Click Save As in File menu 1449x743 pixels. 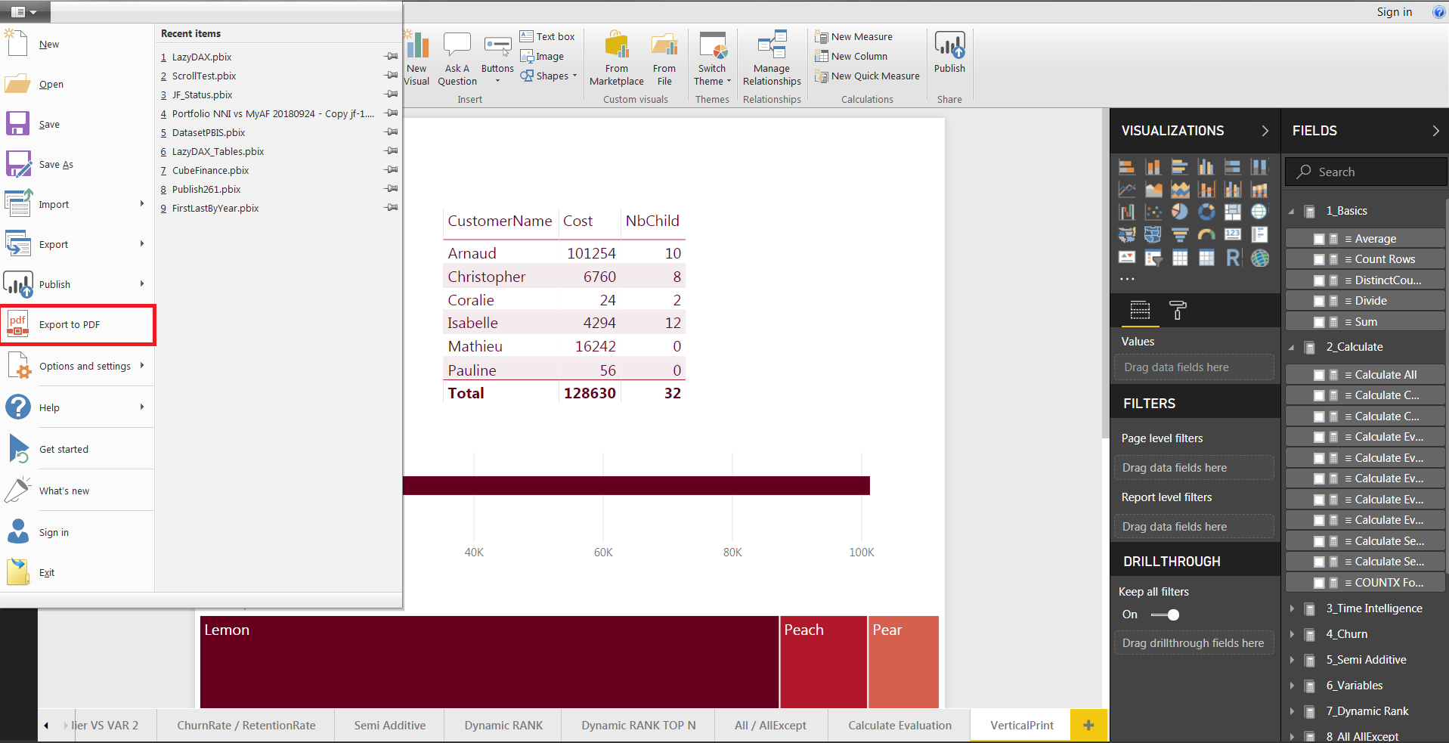pos(77,165)
